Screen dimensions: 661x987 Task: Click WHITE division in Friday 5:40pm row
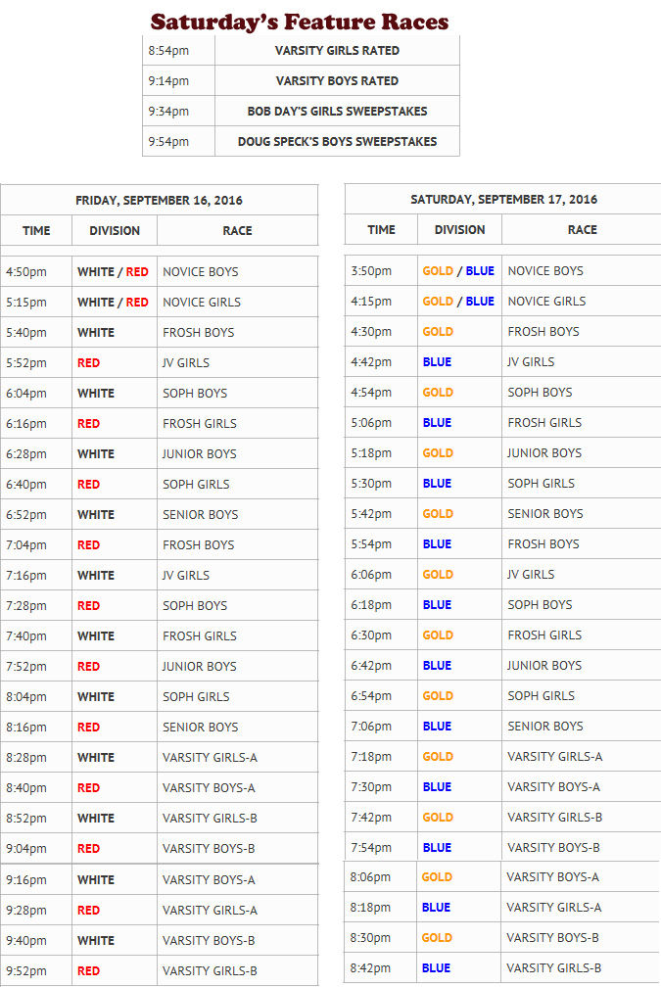[96, 332]
